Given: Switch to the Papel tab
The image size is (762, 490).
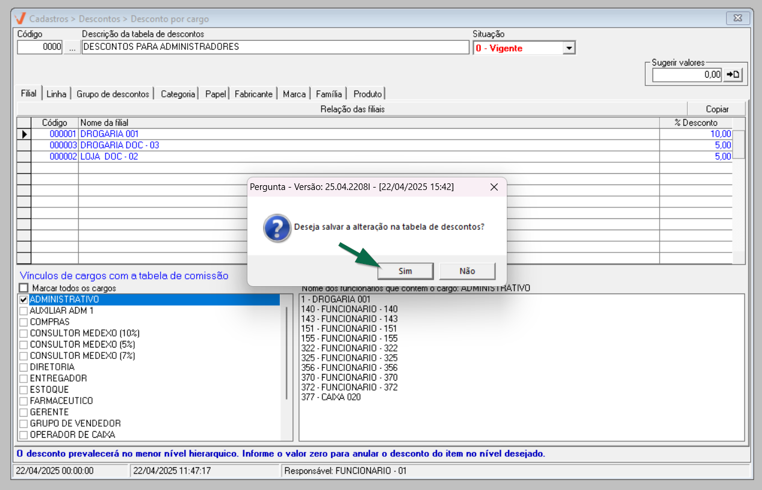Looking at the screenshot, I should point(215,94).
